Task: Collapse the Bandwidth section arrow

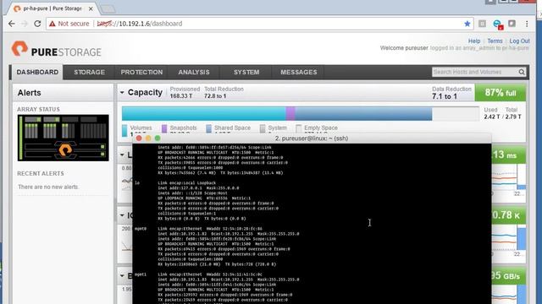Action: coord(122,276)
